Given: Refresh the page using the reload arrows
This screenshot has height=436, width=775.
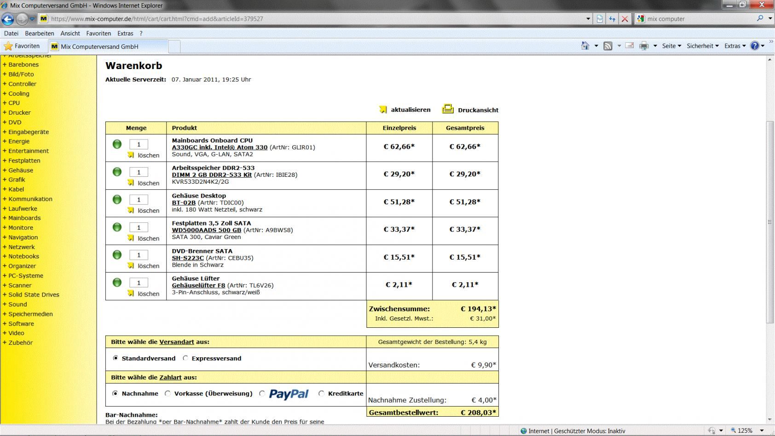Looking at the screenshot, I should 612,19.
